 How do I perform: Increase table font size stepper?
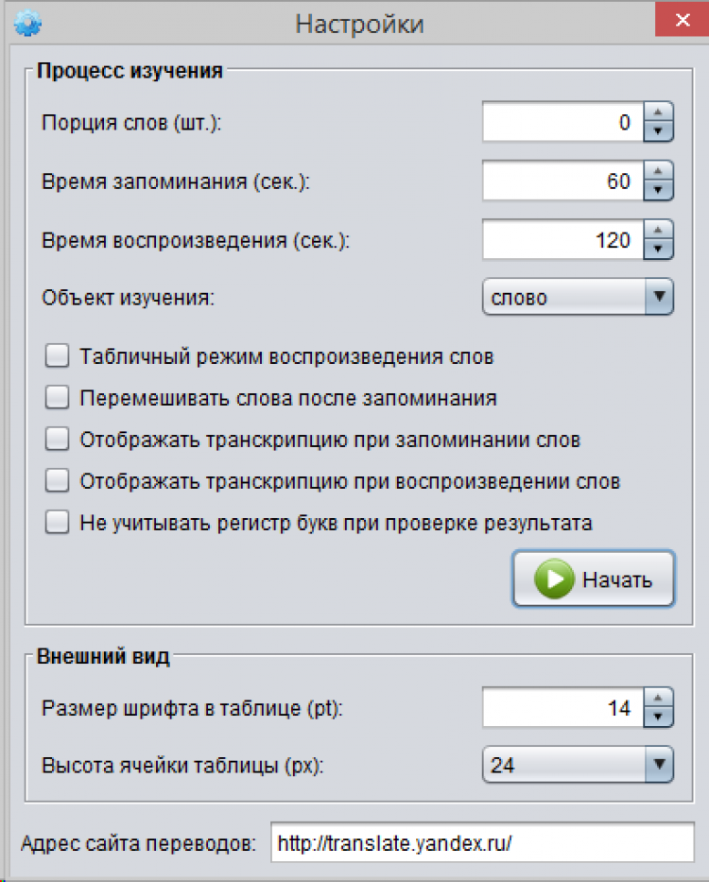[659, 698]
